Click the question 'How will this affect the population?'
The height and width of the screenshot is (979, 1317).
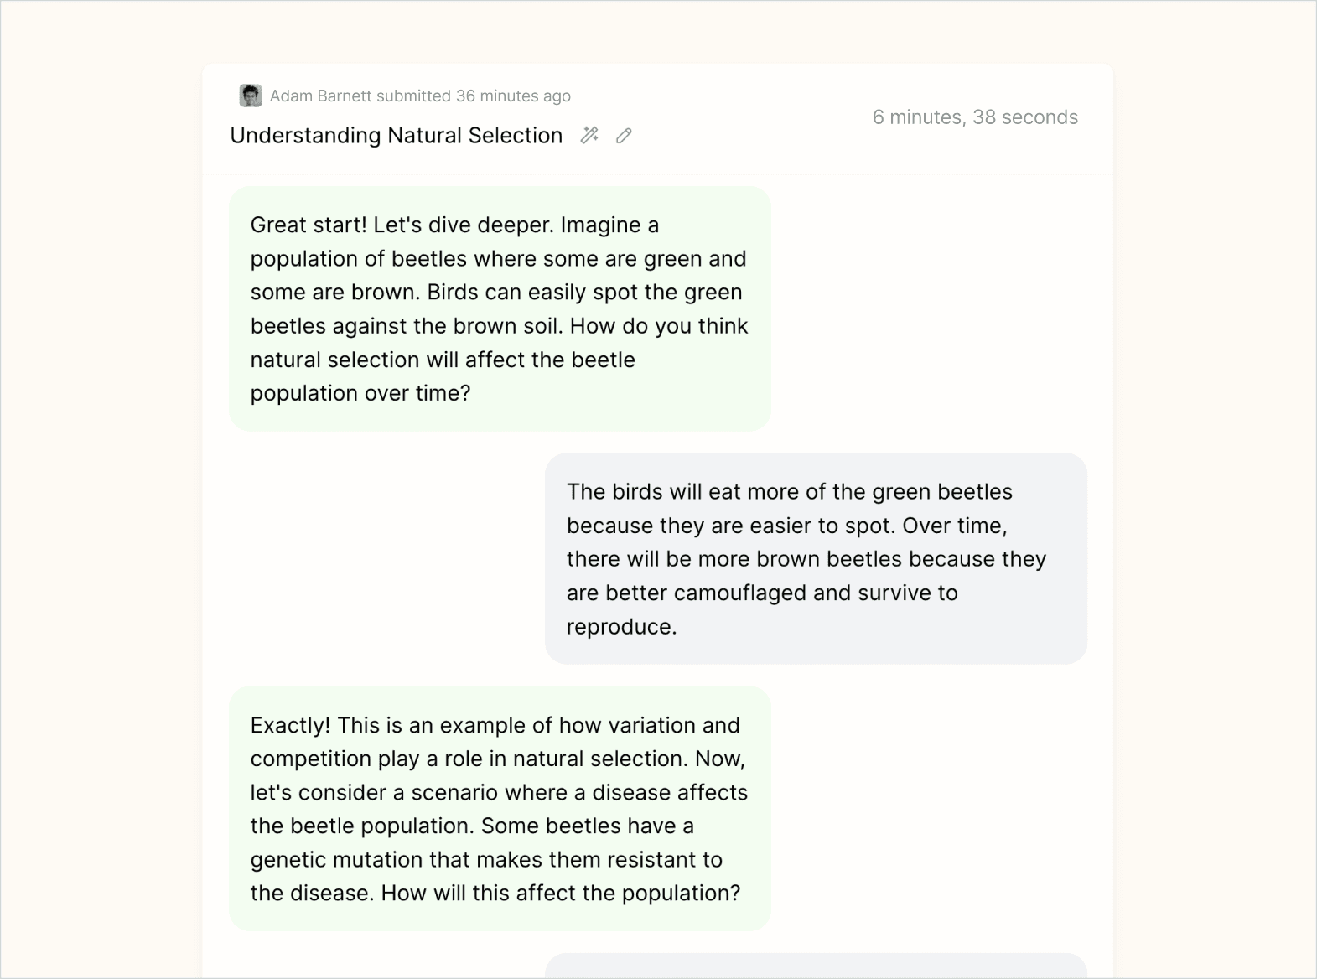coord(561,893)
